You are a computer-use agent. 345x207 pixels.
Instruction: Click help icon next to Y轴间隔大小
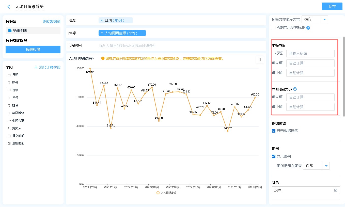tap(295, 89)
